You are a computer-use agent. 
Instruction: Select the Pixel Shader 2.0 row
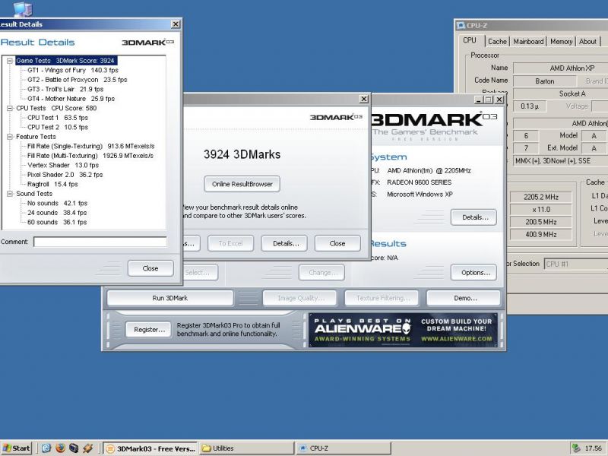65,175
